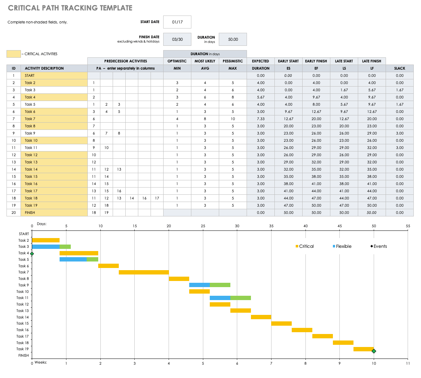The width and height of the screenshot is (421, 378).
Task: Click the diamond marker at the FINISH bar
Action: click(374, 351)
